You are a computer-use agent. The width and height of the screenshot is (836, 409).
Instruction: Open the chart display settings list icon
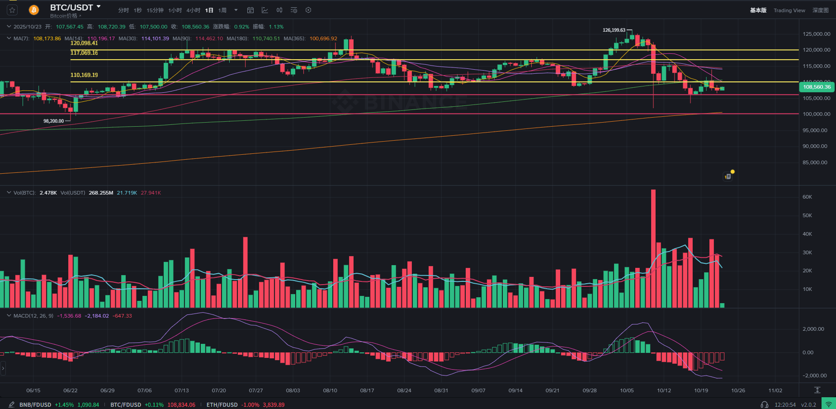pyautogui.click(x=294, y=10)
